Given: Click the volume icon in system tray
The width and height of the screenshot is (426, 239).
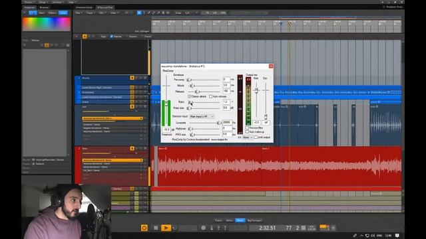Looking at the screenshot, I should coord(373,236).
